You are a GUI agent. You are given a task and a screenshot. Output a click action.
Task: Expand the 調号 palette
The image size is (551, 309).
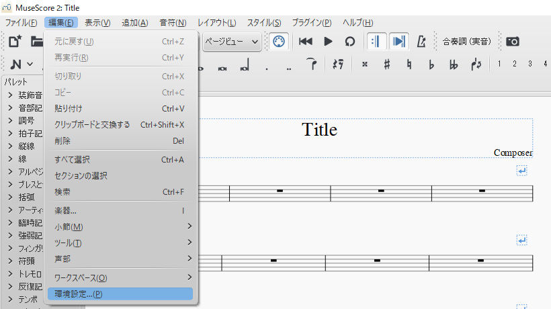10,120
